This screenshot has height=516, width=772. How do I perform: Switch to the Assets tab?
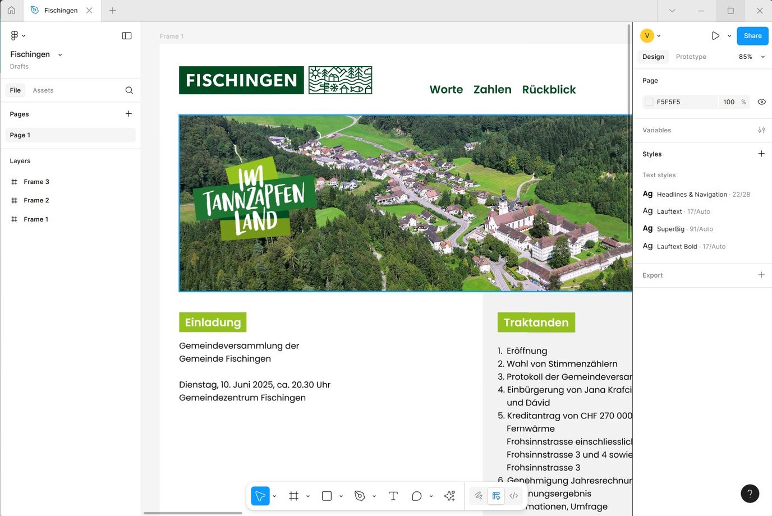tap(43, 90)
